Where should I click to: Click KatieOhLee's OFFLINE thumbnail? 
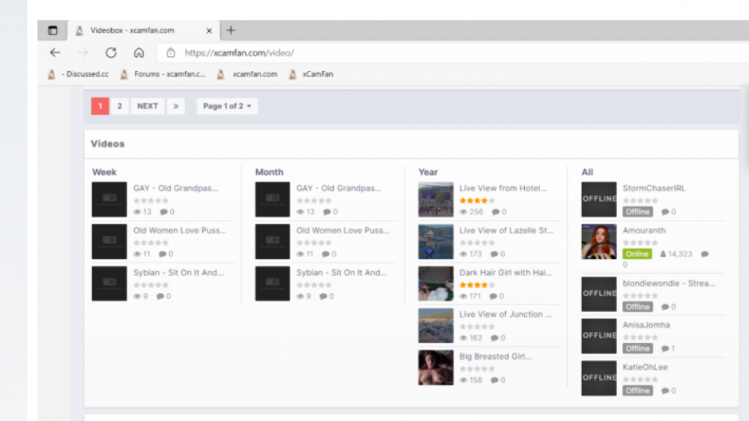click(x=599, y=378)
